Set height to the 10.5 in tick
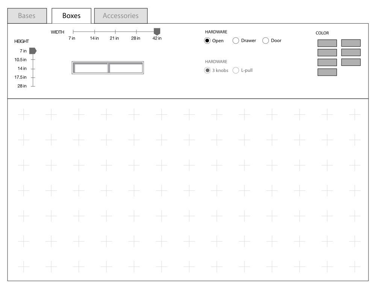 [x=33, y=59]
